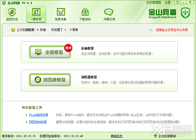
Task: Click the signal bars icon beside connection status
Action: coord(151,30)
